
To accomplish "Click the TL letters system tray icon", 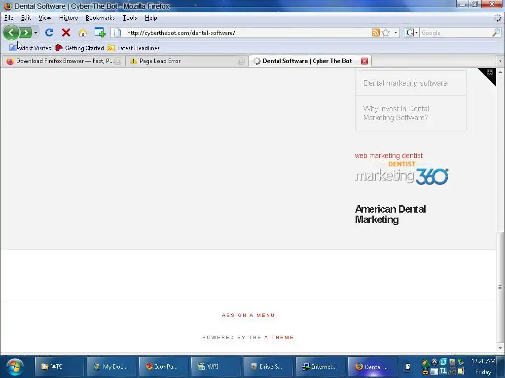I will point(443,371).
